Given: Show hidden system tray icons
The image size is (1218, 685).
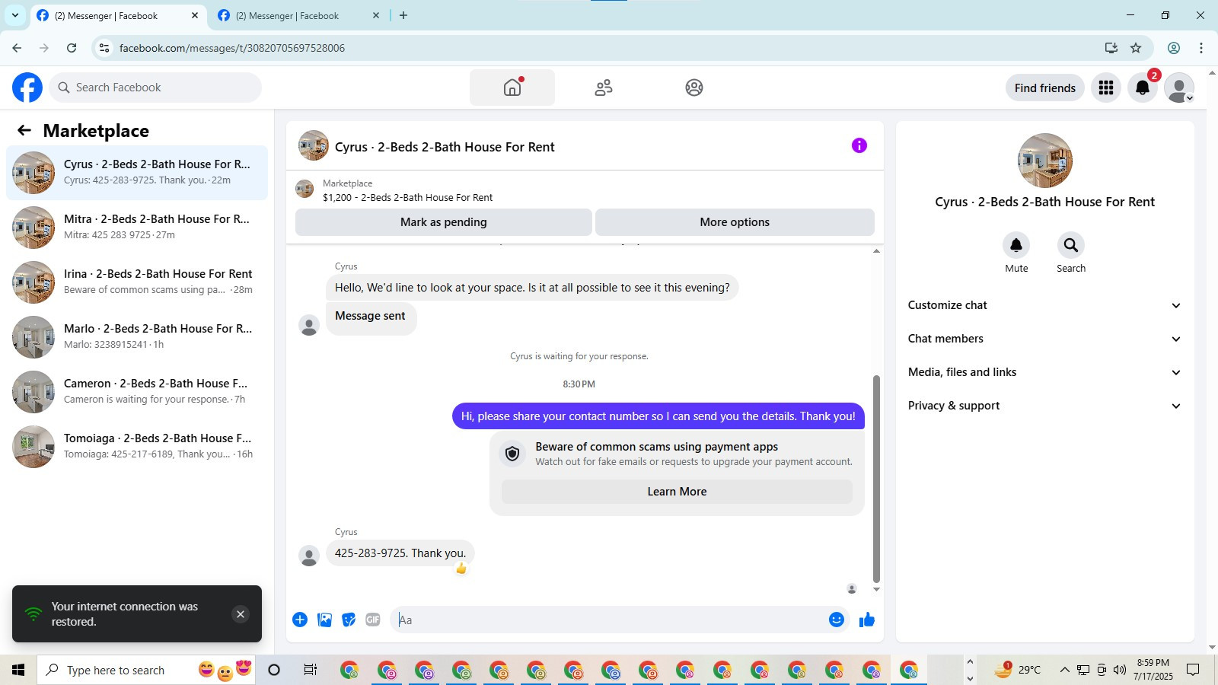Looking at the screenshot, I should [x=1064, y=670].
